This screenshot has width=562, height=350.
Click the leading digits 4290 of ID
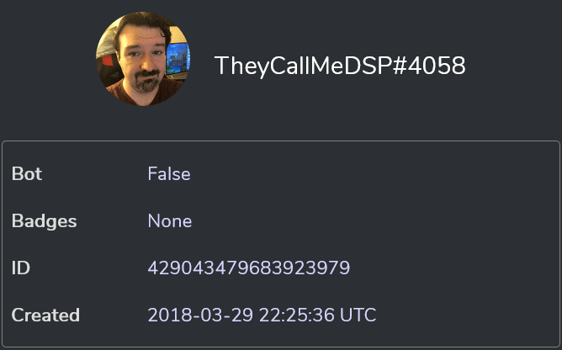point(170,268)
